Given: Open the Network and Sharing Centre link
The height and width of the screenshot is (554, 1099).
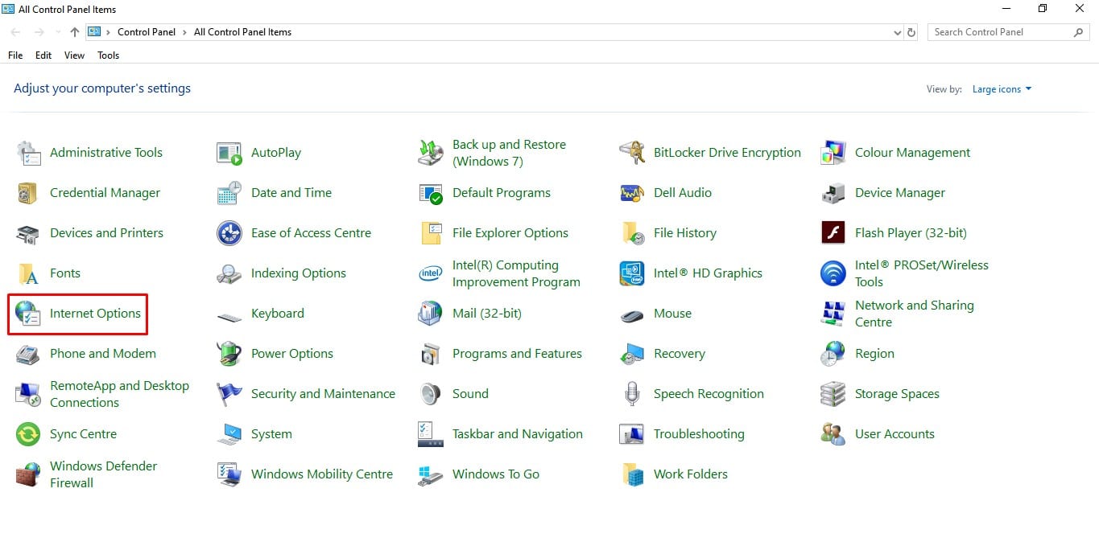Looking at the screenshot, I should click(x=914, y=314).
